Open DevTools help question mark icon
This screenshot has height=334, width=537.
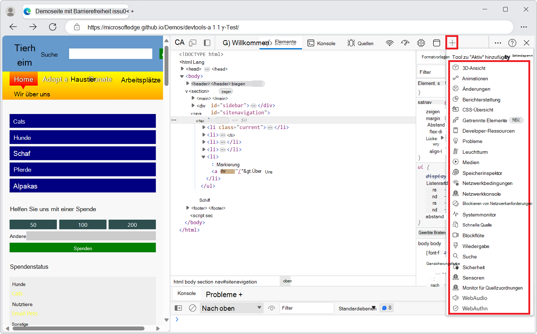pos(512,43)
